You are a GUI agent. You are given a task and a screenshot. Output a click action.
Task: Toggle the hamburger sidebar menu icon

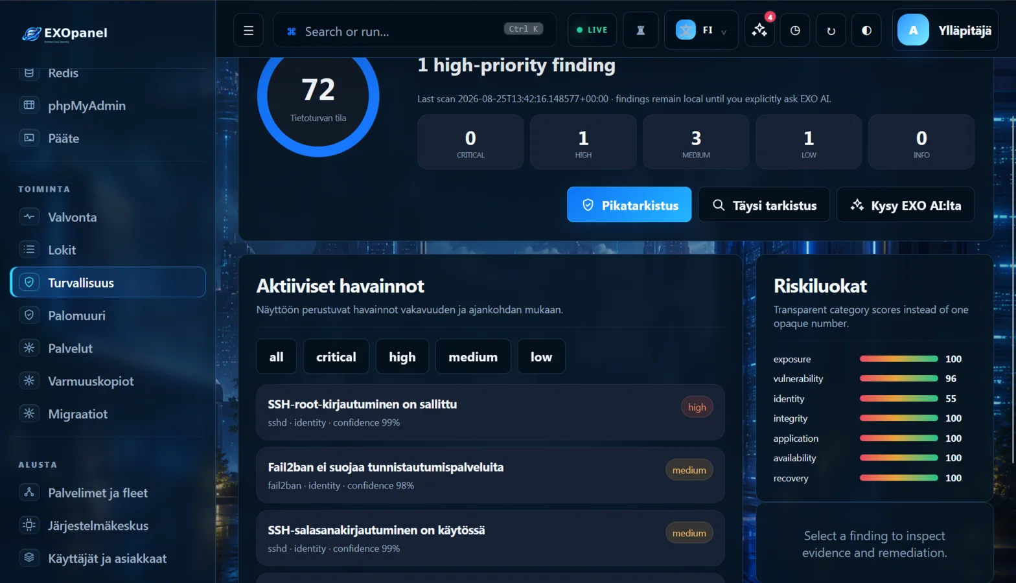click(248, 30)
